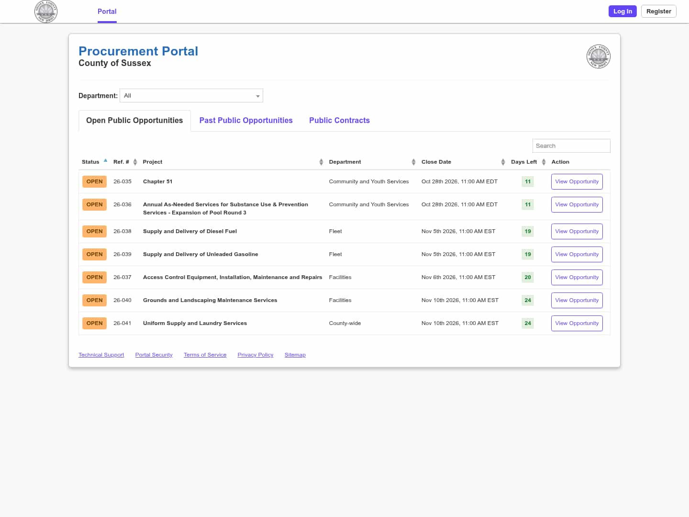Sort by Close Date column arrows
The height and width of the screenshot is (517, 689).
point(503,162)
